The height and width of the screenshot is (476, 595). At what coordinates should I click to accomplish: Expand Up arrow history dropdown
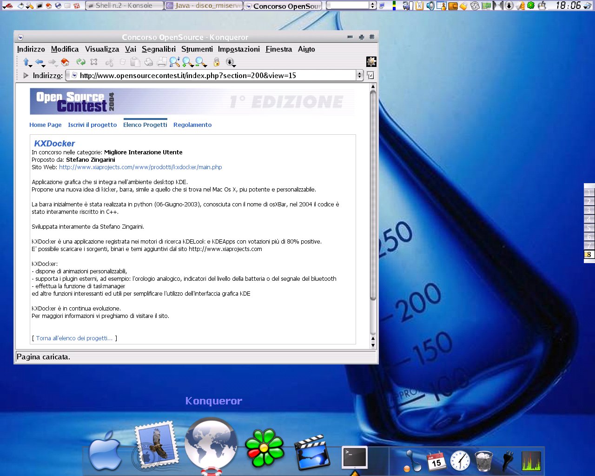tap(30, 66)
